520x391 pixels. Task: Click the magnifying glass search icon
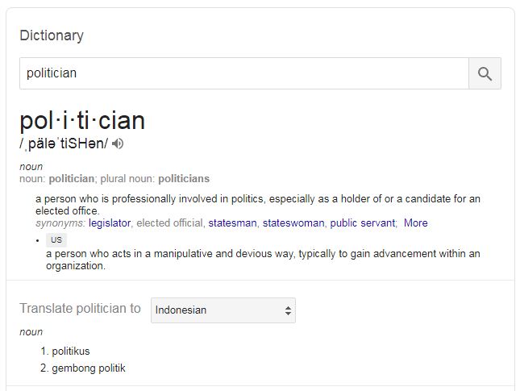point(485,73)
